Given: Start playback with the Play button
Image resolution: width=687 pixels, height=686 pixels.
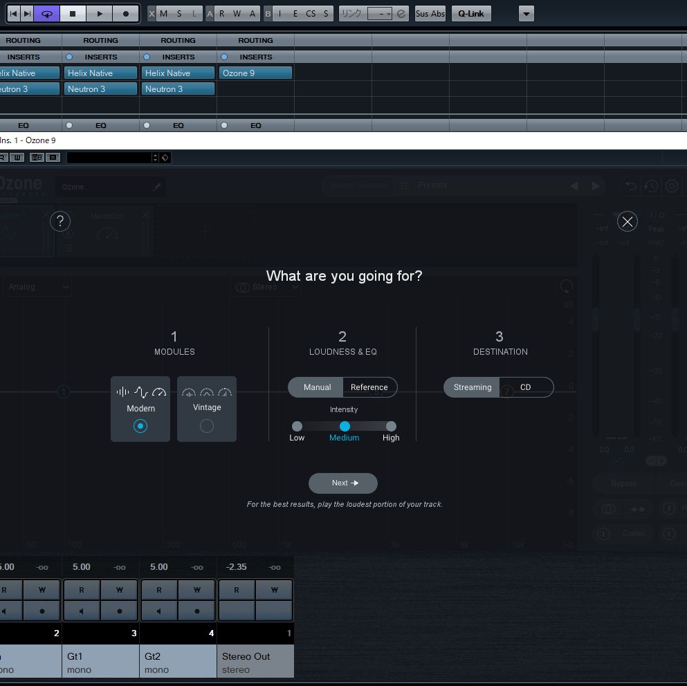Looking at the screenshot, I should (100, 14).
